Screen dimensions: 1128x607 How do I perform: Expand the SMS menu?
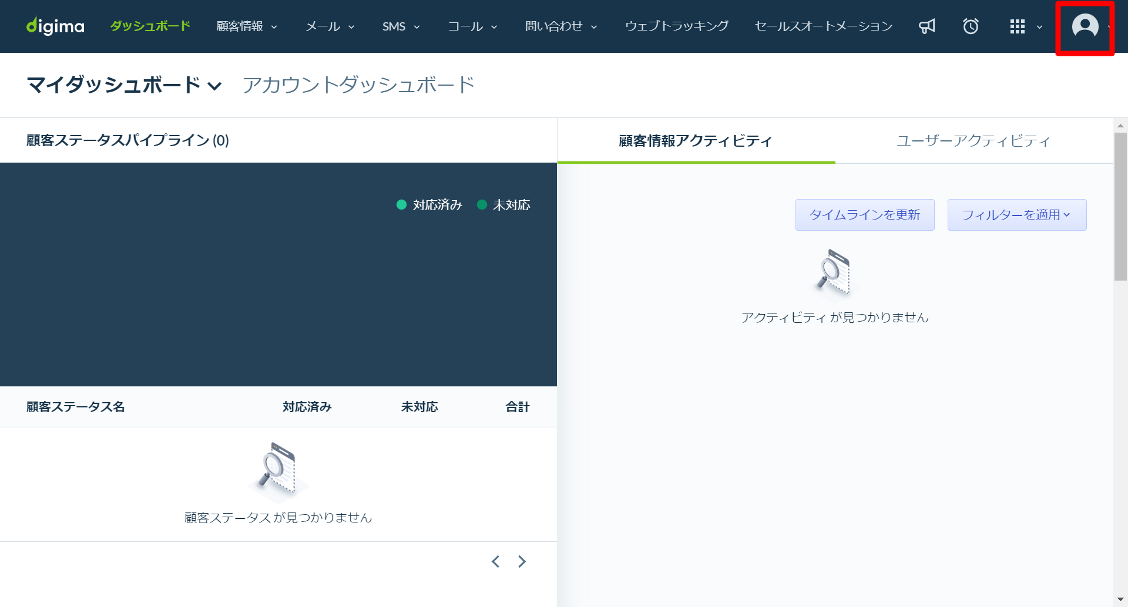pos(401,26)
